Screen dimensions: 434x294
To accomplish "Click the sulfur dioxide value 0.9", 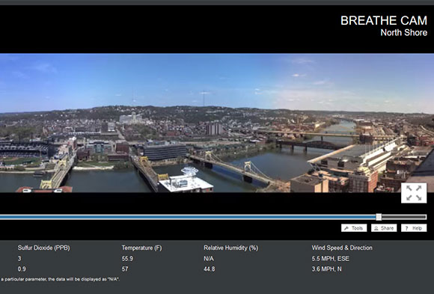I will click(22, 269).
